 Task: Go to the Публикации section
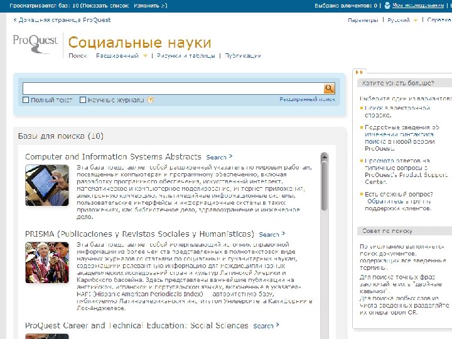click(x=243, y=56)
